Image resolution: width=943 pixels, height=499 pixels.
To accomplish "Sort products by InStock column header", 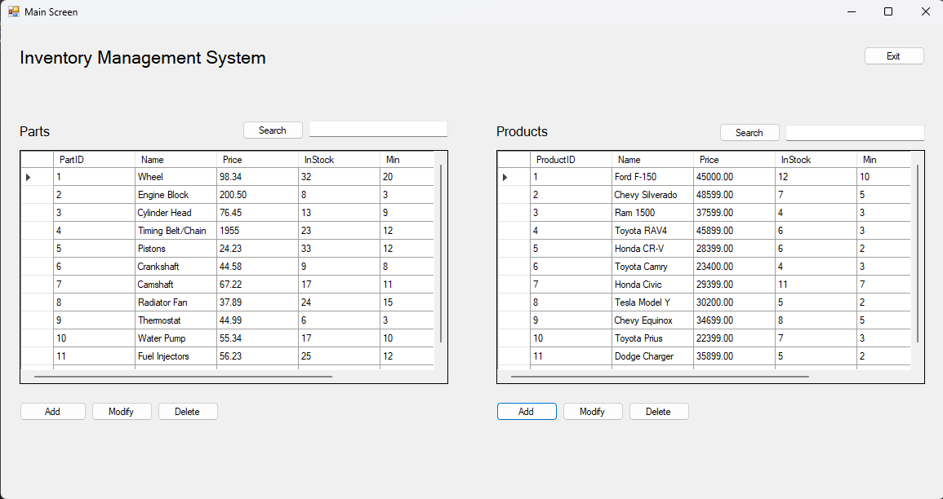I will pos(816,160).
